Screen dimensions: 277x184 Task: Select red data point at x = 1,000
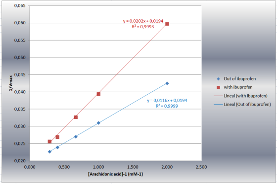pos(98,94)
